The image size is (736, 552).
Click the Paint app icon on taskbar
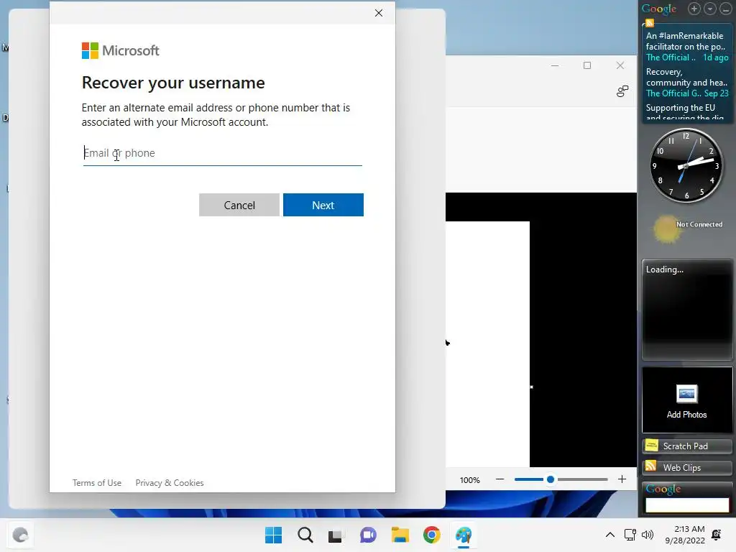coord(464,535)
